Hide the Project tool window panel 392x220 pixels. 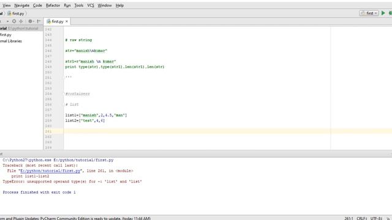(x=39, y=21)
